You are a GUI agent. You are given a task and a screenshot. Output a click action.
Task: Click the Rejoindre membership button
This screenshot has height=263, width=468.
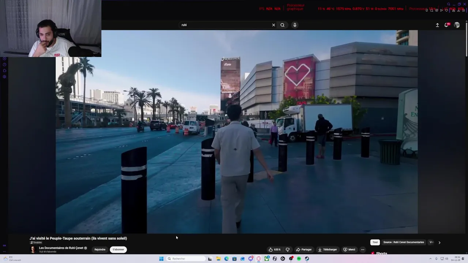point(100,249)
